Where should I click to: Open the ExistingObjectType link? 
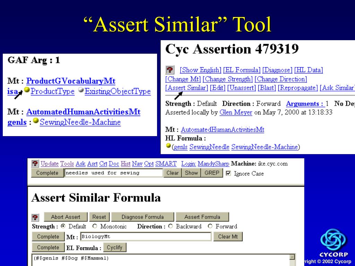tap(118, 91)
